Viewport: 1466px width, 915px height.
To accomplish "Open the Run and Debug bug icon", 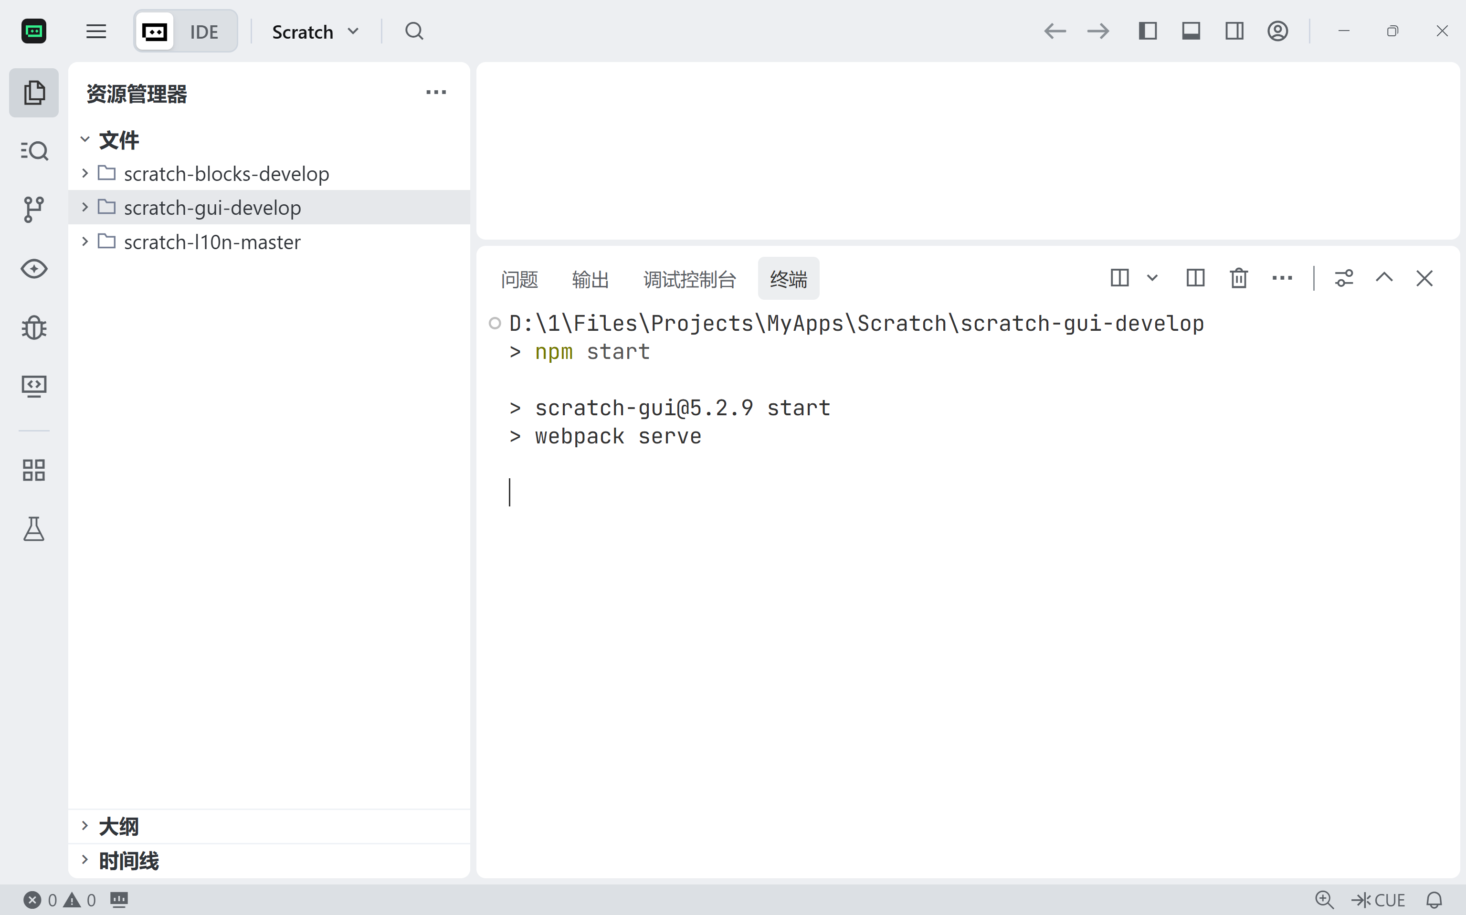I will coord(34,327).
